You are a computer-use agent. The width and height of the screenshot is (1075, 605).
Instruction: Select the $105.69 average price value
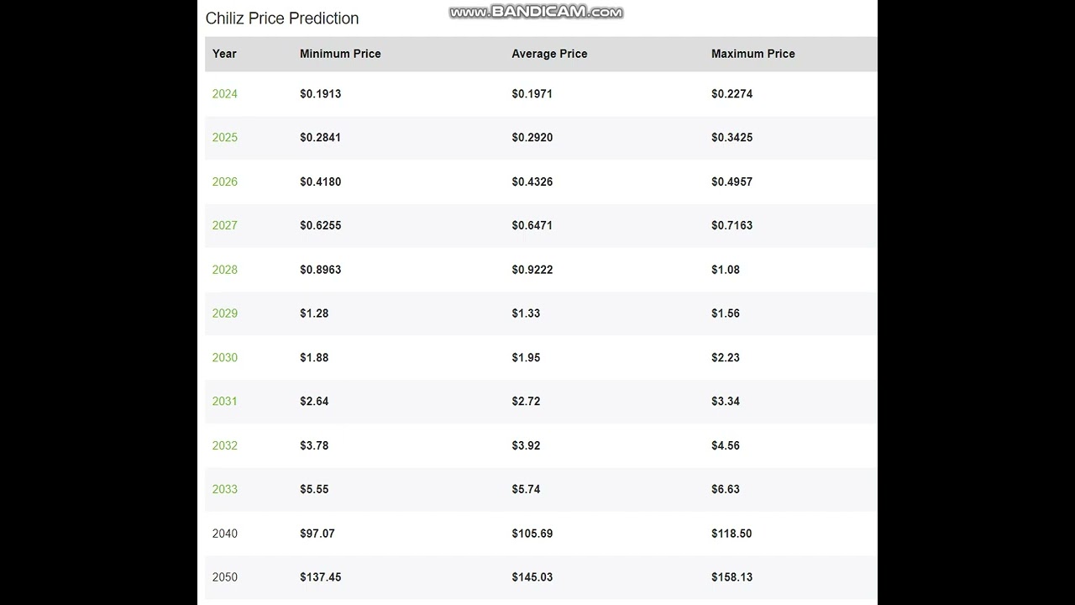tap(532, 534)
